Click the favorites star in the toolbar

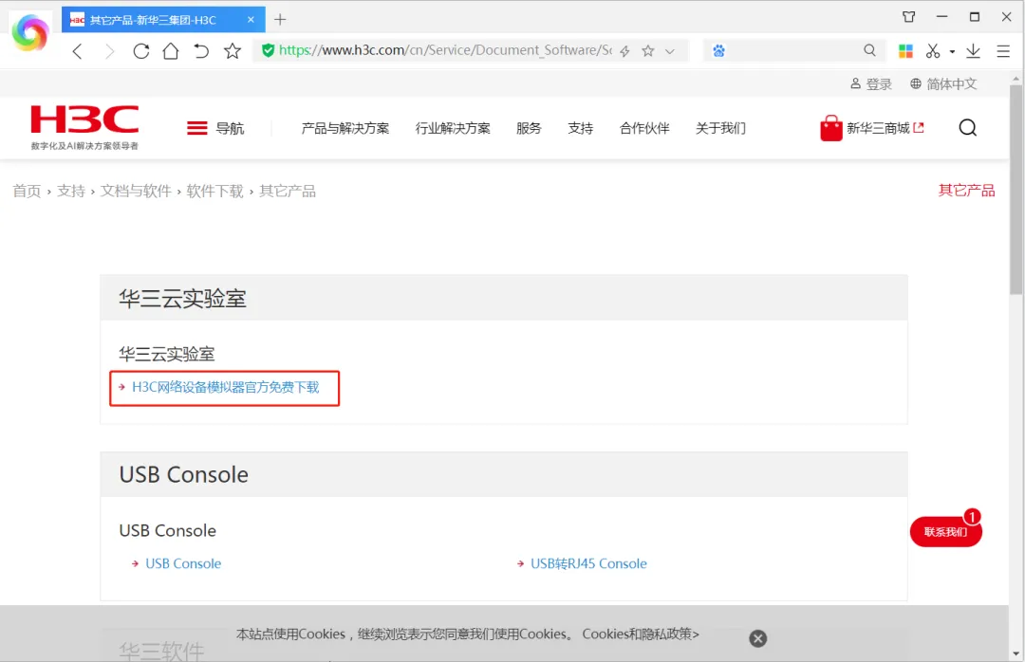pos(233,51)
